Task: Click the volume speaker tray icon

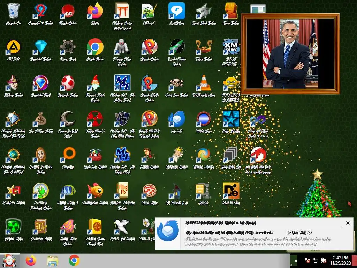Action: tap(324, 260)
